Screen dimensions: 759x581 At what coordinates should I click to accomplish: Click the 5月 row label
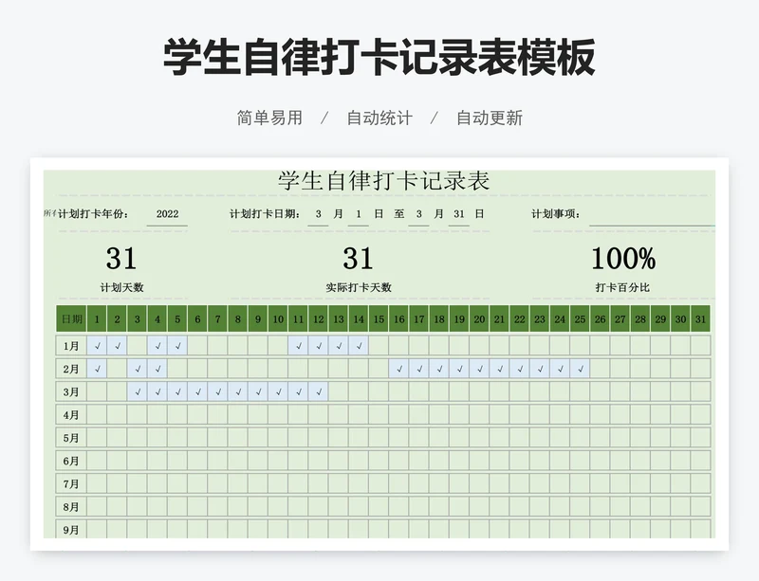pyautogui.click(x=71, y=438)
